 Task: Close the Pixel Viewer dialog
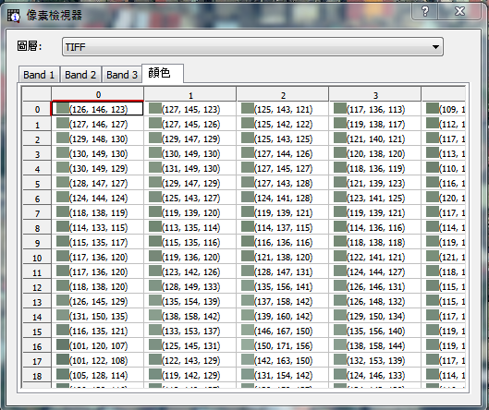coord(459,11)
